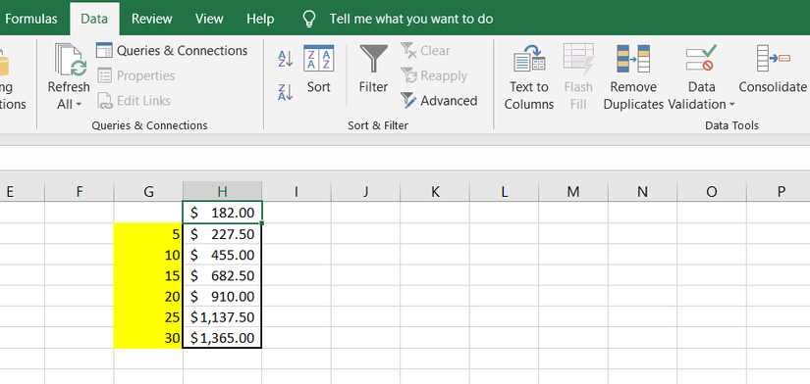This screenshot has height=384, width=810.
Task: Click the Data Validation icon
Action: click(x=701, y=58)
